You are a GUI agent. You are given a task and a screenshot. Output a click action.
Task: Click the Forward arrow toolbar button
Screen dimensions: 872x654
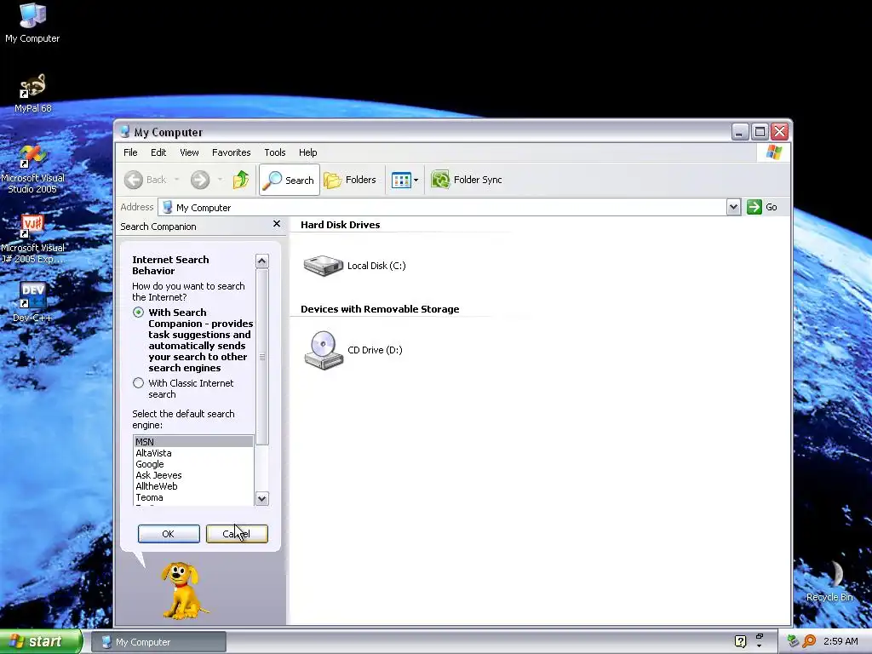click(x=200, y=180)
